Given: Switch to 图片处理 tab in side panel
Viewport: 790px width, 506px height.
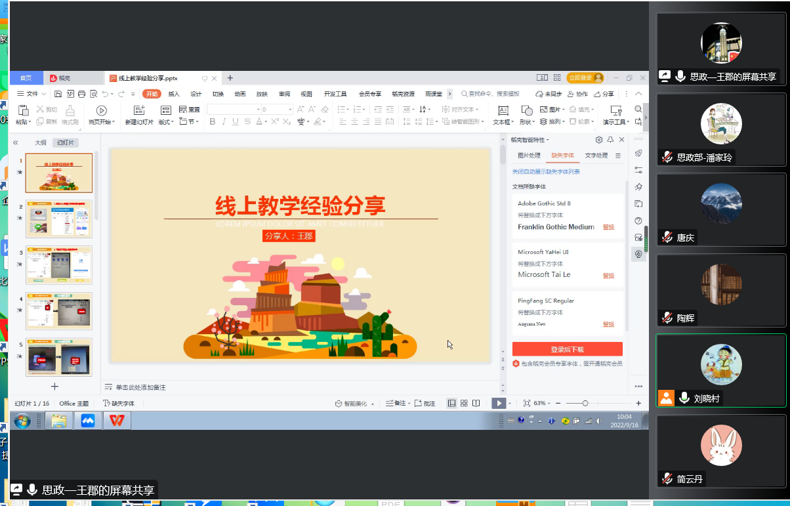Looking at the screenshot, I should [x=529, y=156].
